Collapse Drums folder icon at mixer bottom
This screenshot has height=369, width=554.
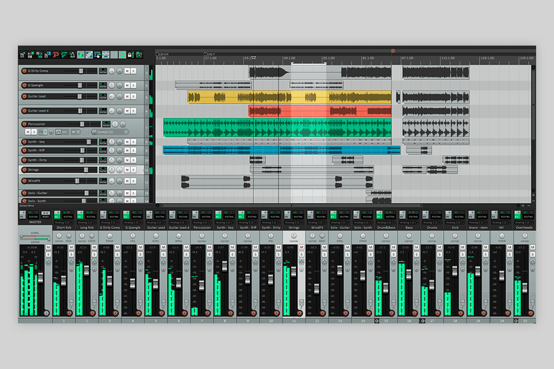(423, 321)
